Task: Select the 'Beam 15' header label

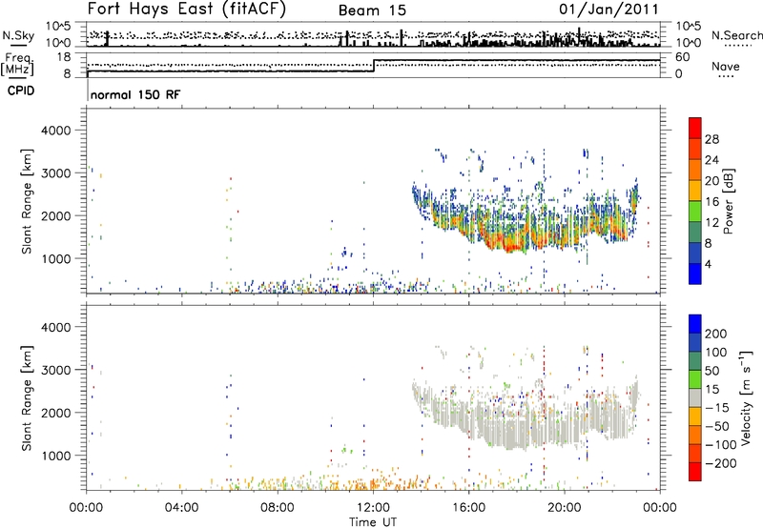Action: tap(372, 10)
